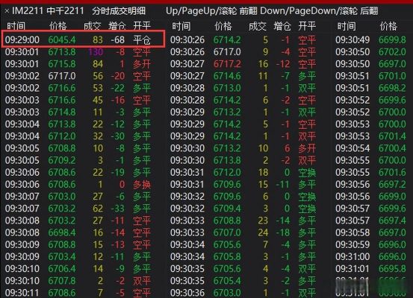Select price 6714.8
Screen dimensions: 413x298
point(62,112)
